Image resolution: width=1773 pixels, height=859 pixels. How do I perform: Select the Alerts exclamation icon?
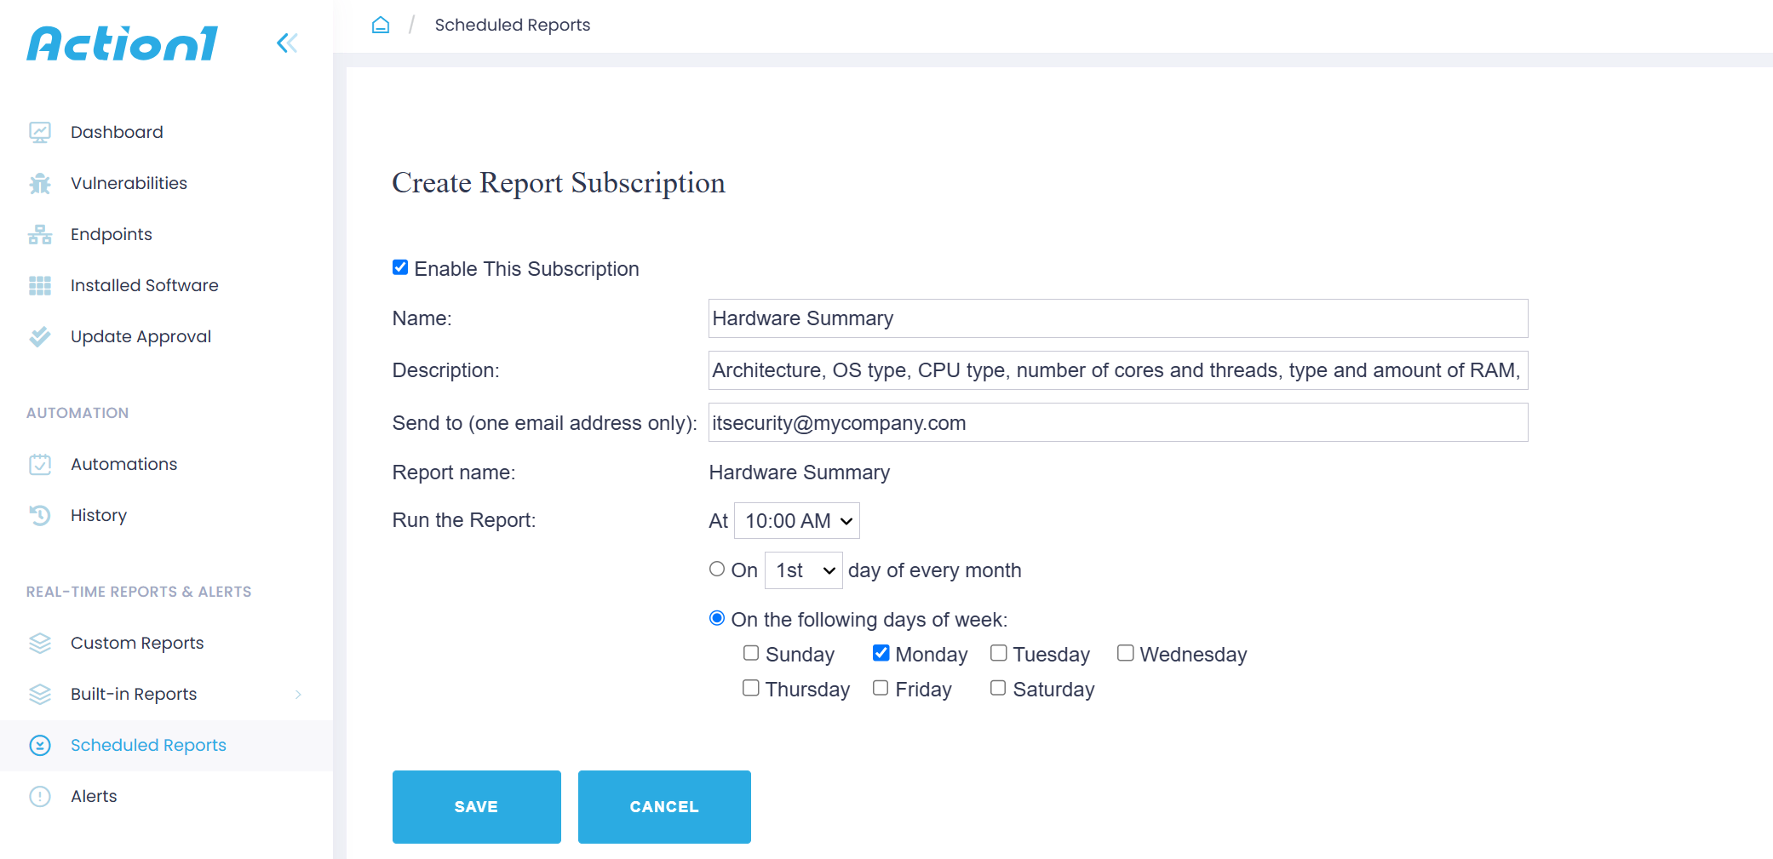(x=40, y=796)
